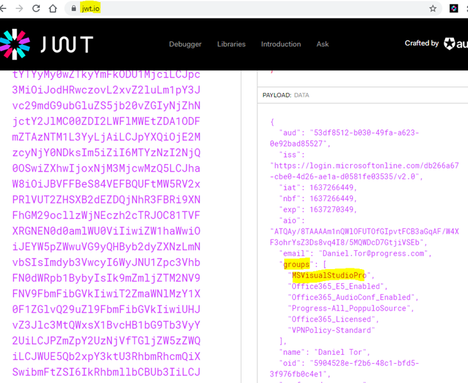Open the Libraries nav item
The height and width of the screenshot is (383, 468).
231,44
